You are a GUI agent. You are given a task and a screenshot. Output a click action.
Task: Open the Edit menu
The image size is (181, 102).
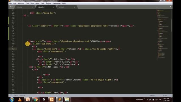(x=15, y=3)
